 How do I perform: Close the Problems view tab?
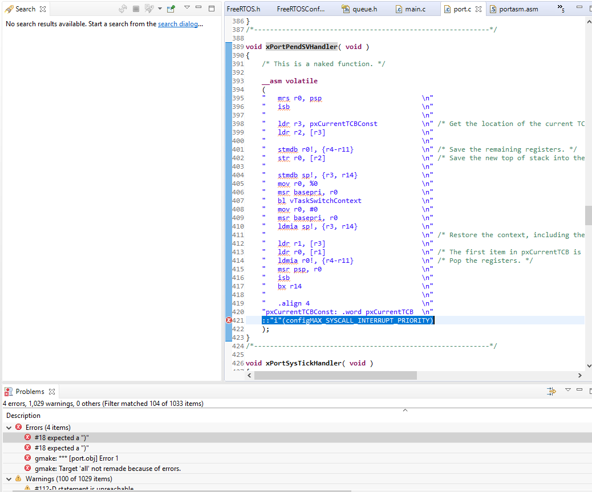[52, 392]
